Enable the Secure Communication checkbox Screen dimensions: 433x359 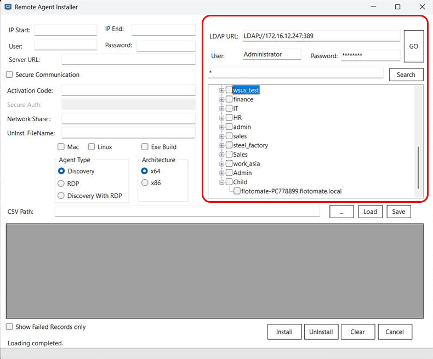coord(9,75)
